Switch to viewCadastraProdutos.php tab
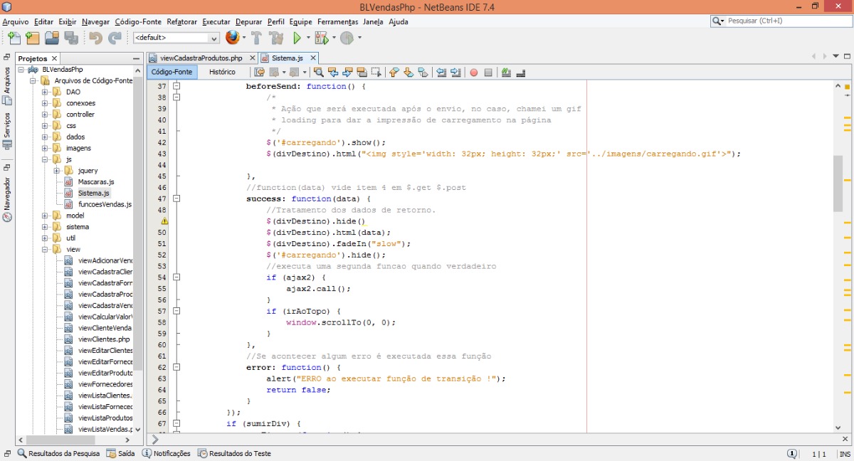The width and height of the screenshot is (854, 461). point(201,58)
